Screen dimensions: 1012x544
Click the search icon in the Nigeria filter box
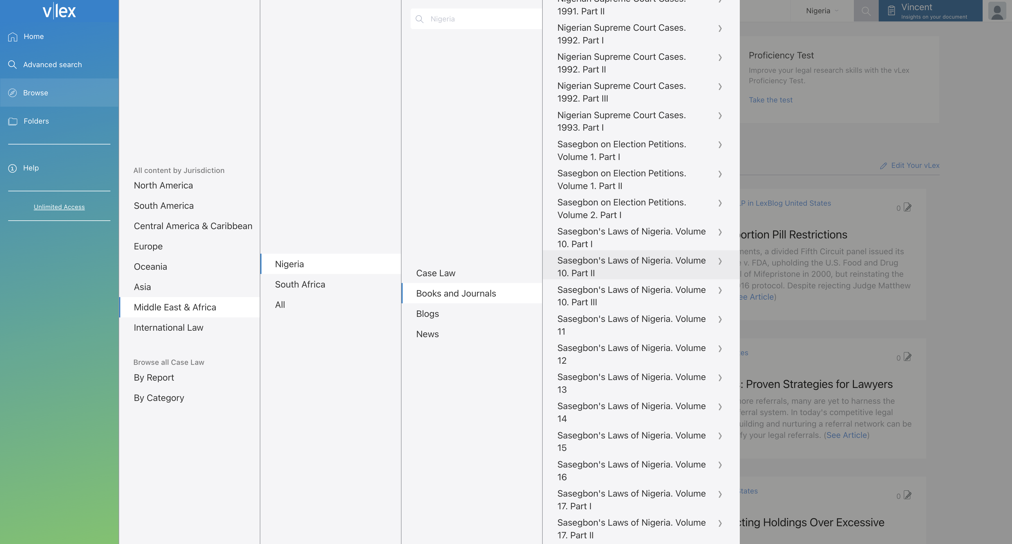420,19
